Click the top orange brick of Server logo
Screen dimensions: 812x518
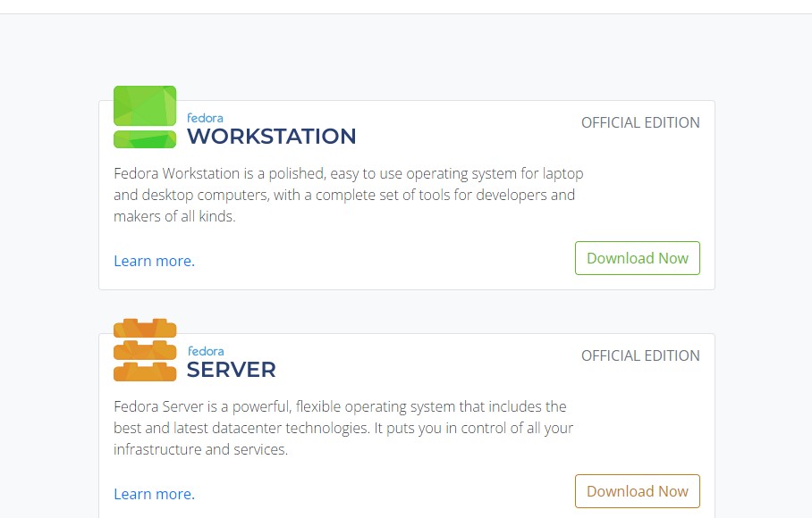pos(145,329)
